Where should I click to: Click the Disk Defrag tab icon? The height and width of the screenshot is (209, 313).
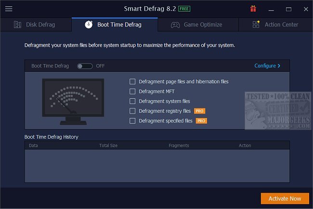point(18,25)
